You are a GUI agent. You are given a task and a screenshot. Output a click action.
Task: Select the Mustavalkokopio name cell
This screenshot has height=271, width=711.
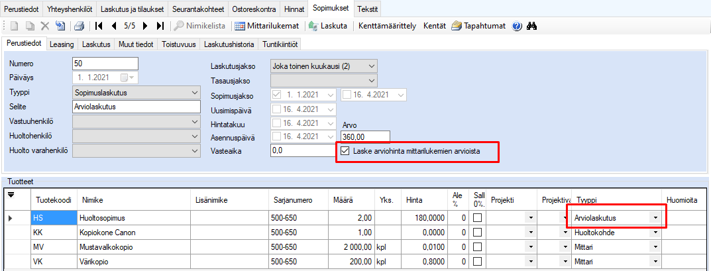pyautogui.click(x=133, y=247)
